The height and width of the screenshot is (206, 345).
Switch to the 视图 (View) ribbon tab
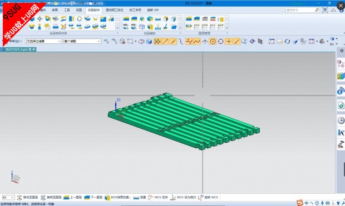pos(79,10)
